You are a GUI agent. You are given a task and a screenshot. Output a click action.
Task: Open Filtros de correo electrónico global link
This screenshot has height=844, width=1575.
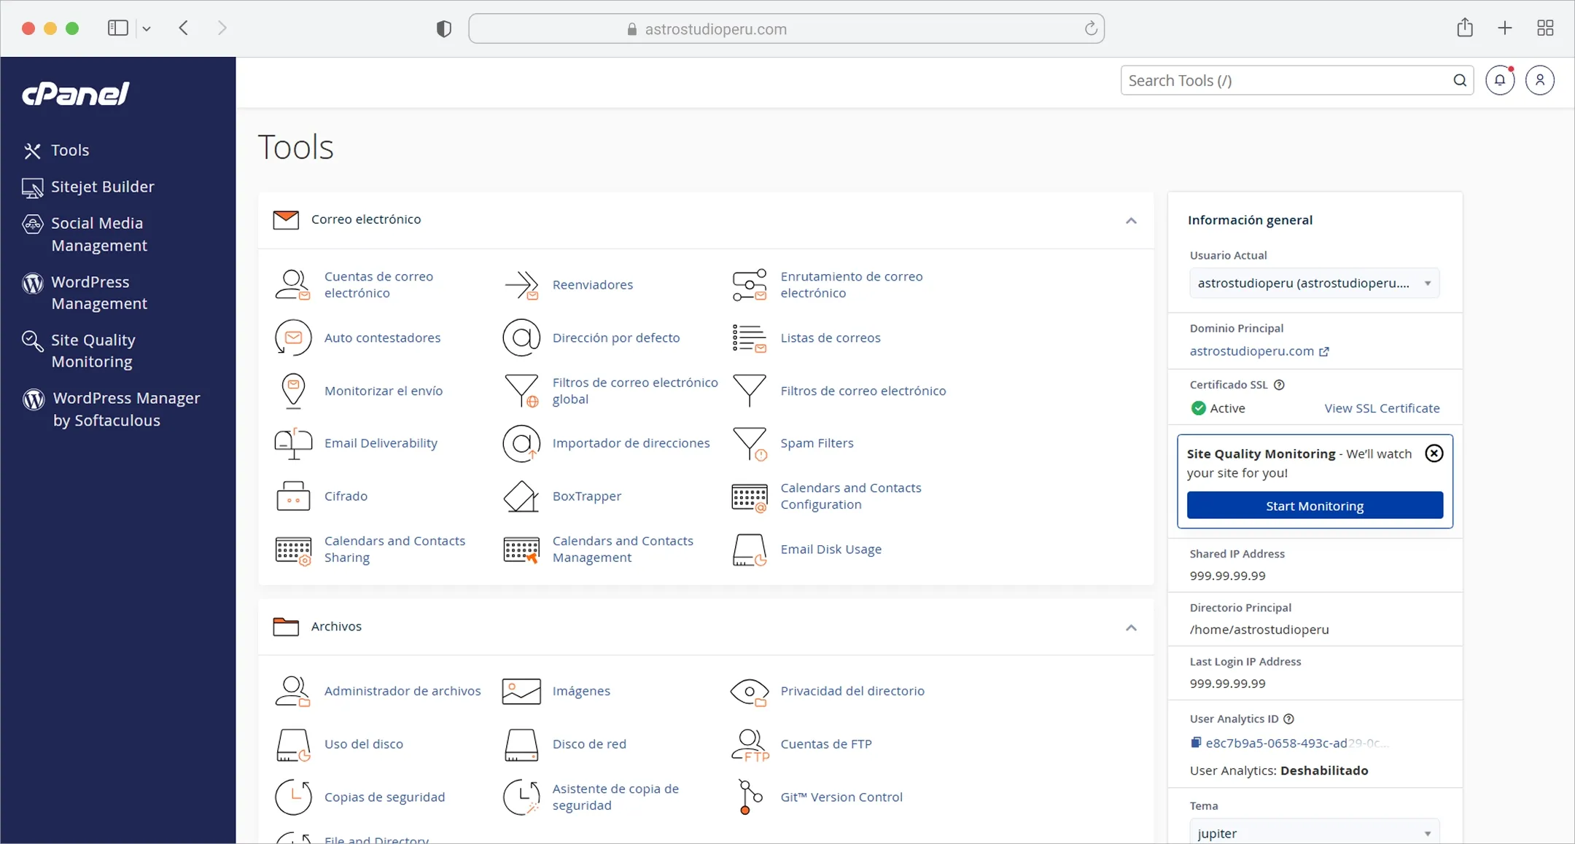coord(635,391)
